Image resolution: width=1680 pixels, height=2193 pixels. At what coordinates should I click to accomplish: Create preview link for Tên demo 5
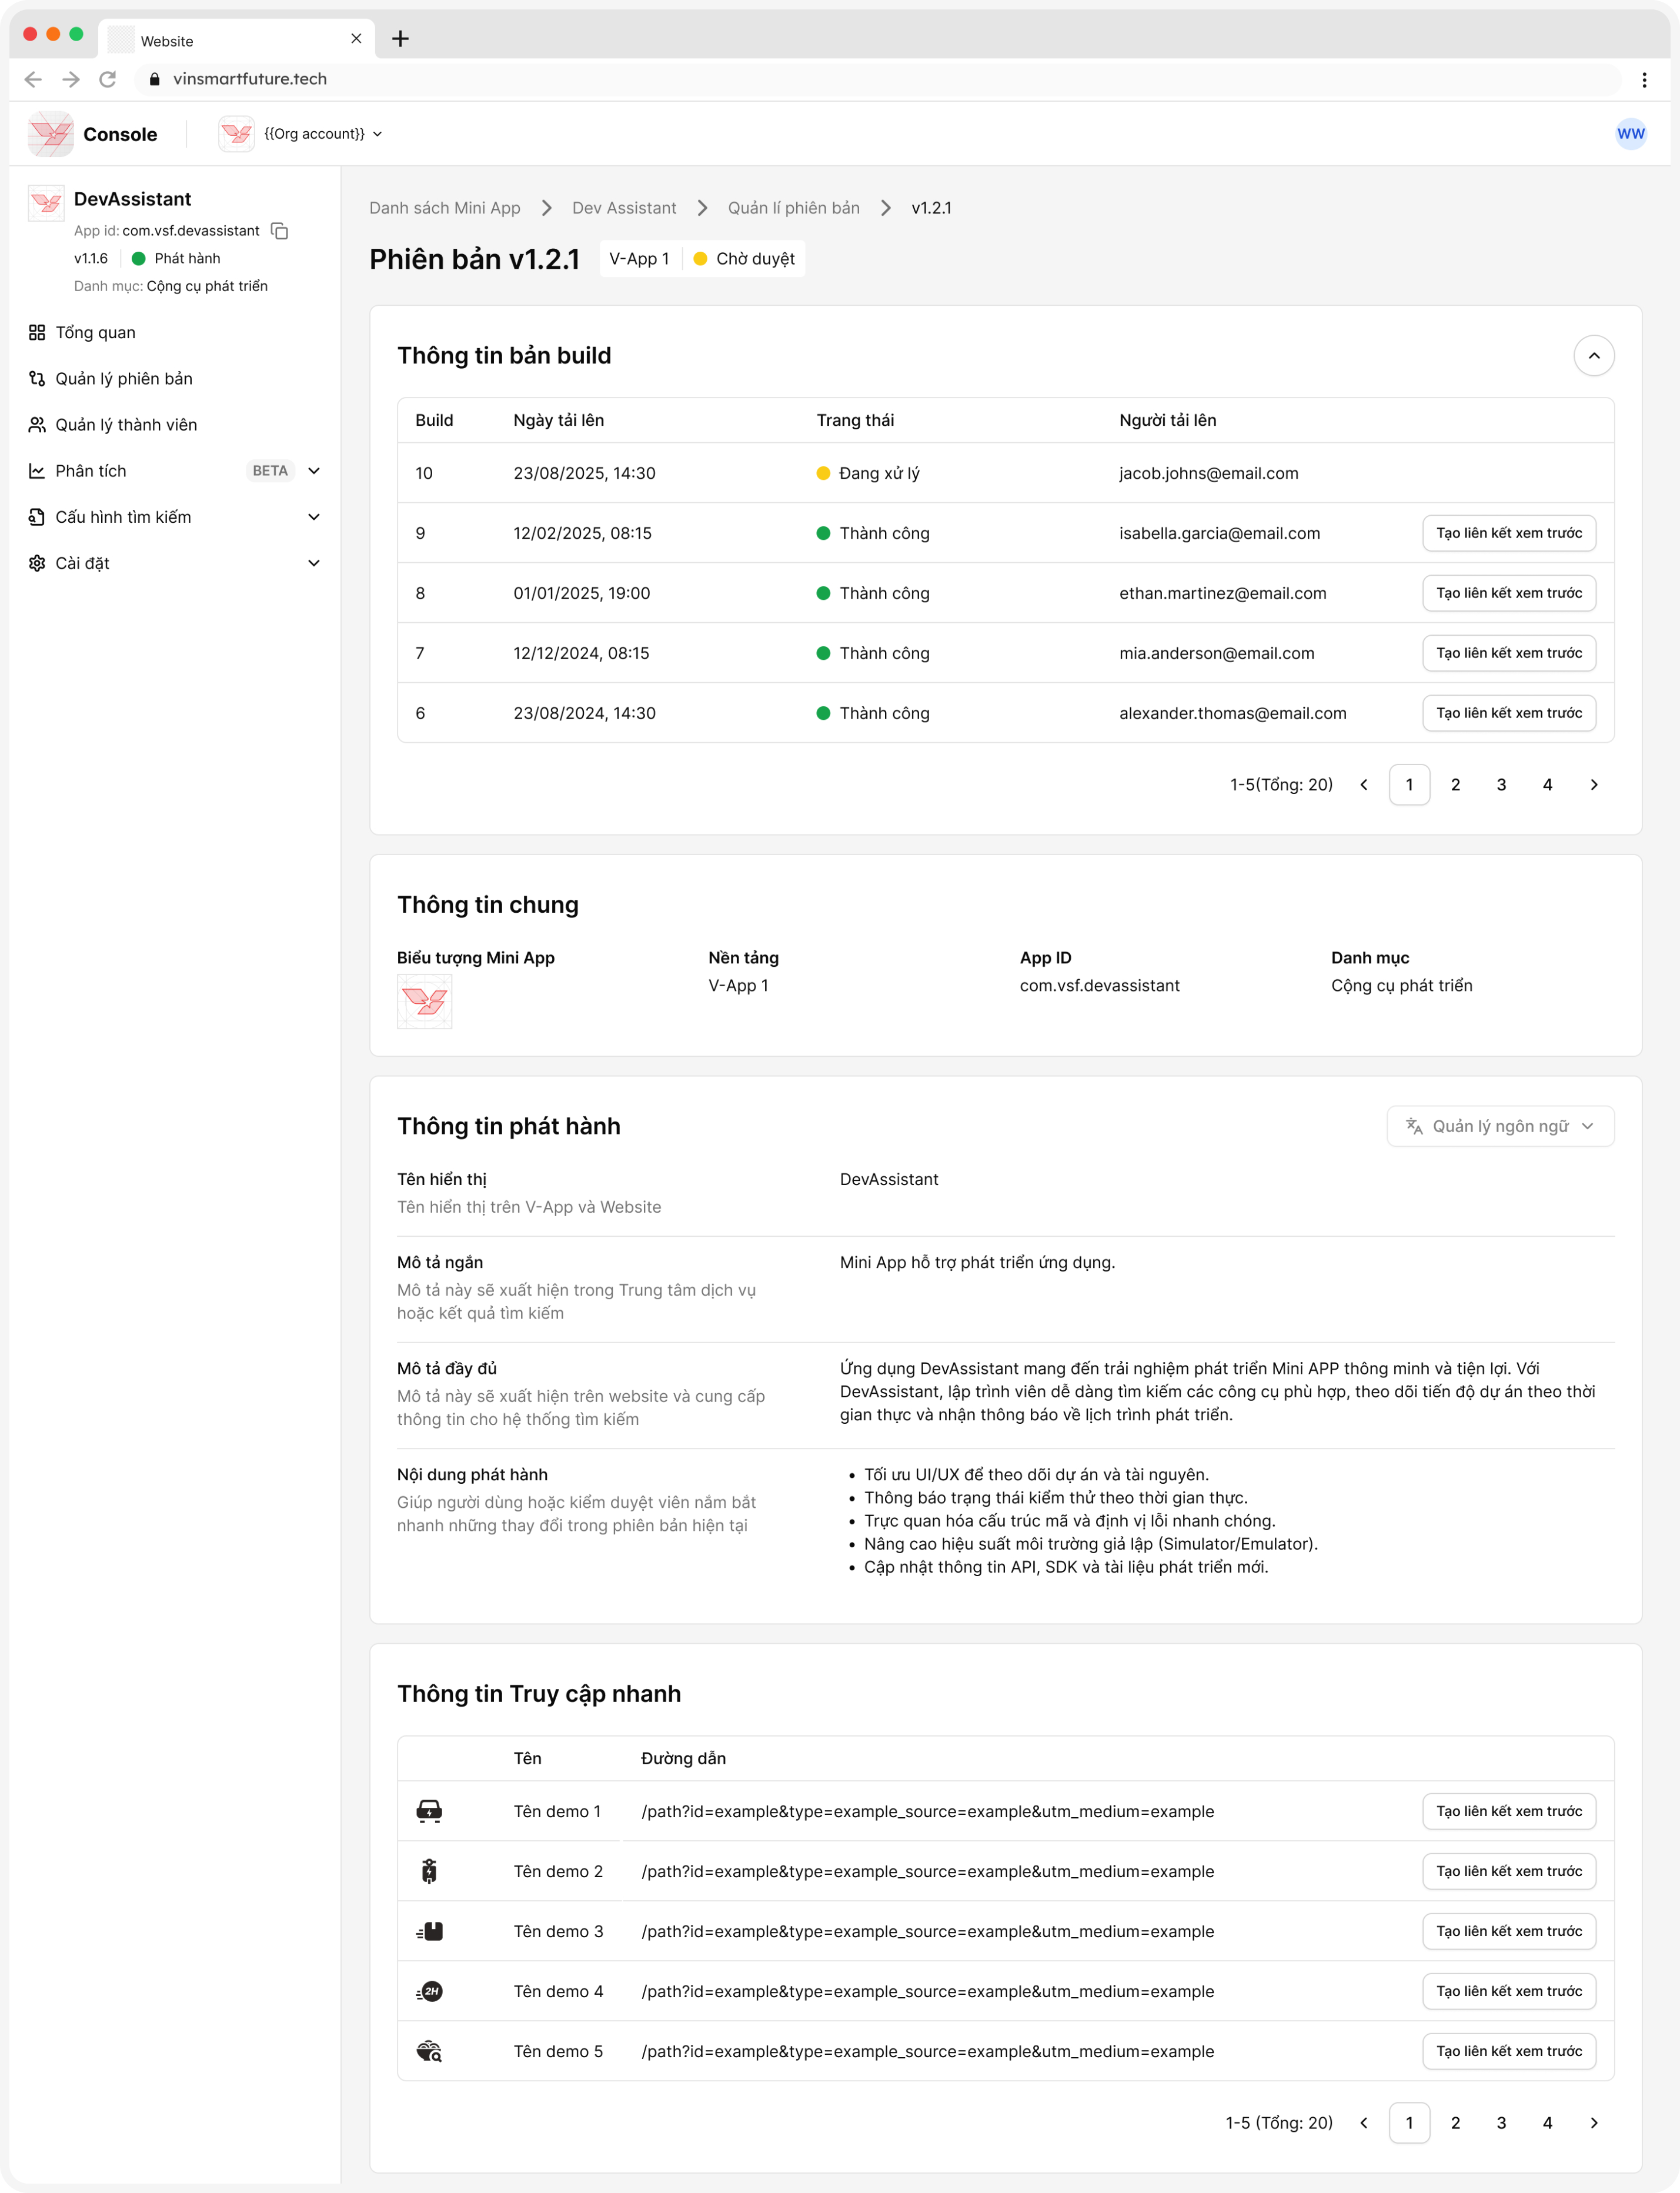[1509, 2051]
